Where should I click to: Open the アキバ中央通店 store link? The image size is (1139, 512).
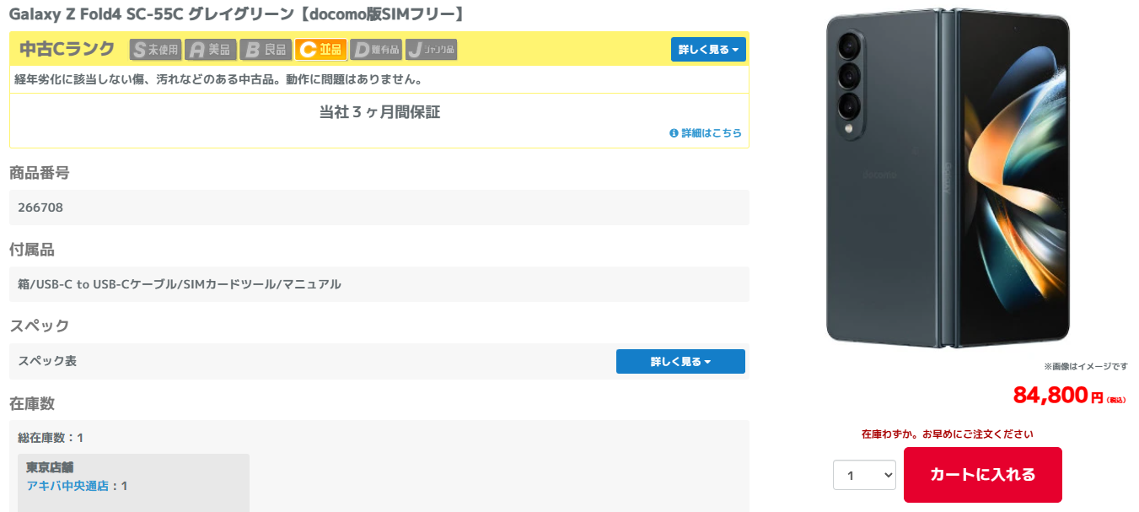(x=67, y=486)
